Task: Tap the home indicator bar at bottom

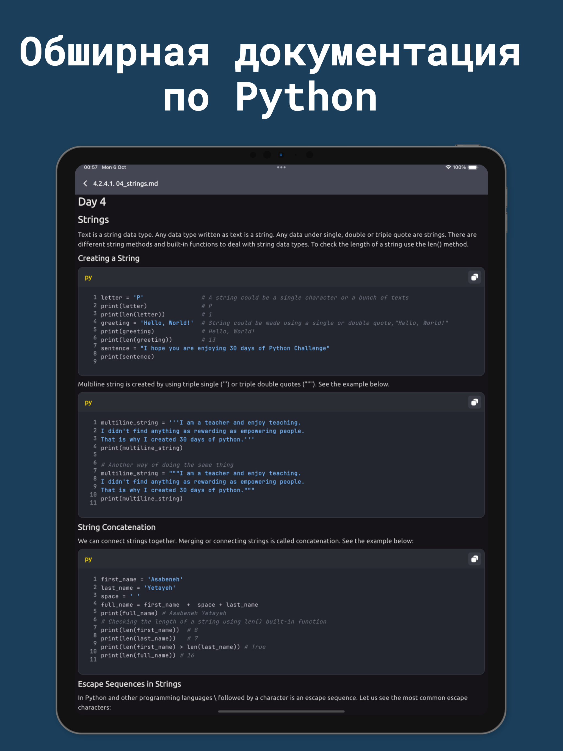Action: tap(281, 711)
